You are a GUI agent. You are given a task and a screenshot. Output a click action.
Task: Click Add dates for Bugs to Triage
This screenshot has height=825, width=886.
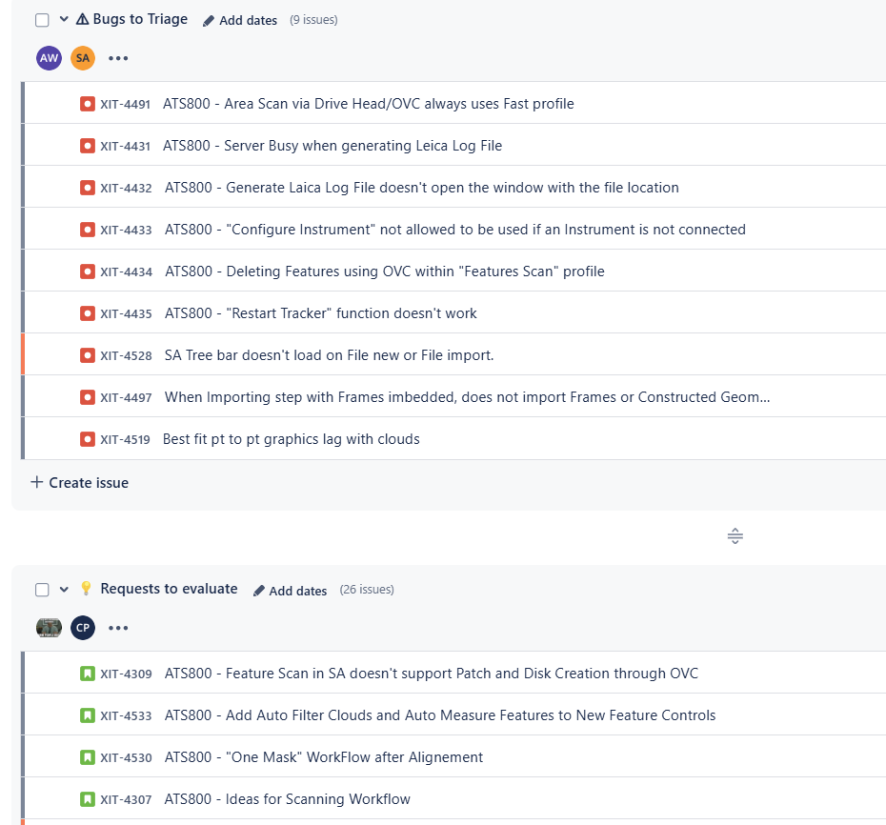coord(240,20)
